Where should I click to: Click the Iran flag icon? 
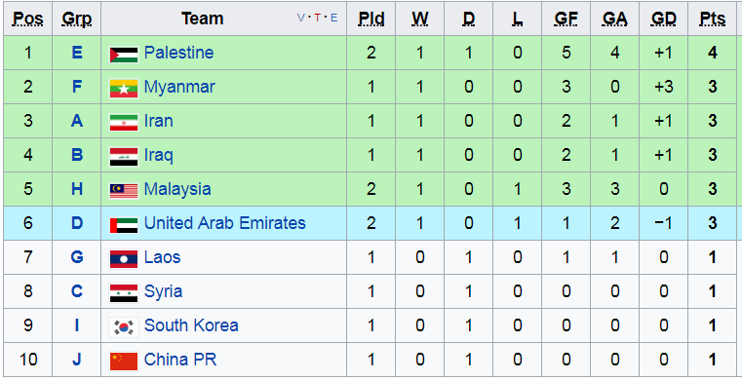(x=124, y=123)
